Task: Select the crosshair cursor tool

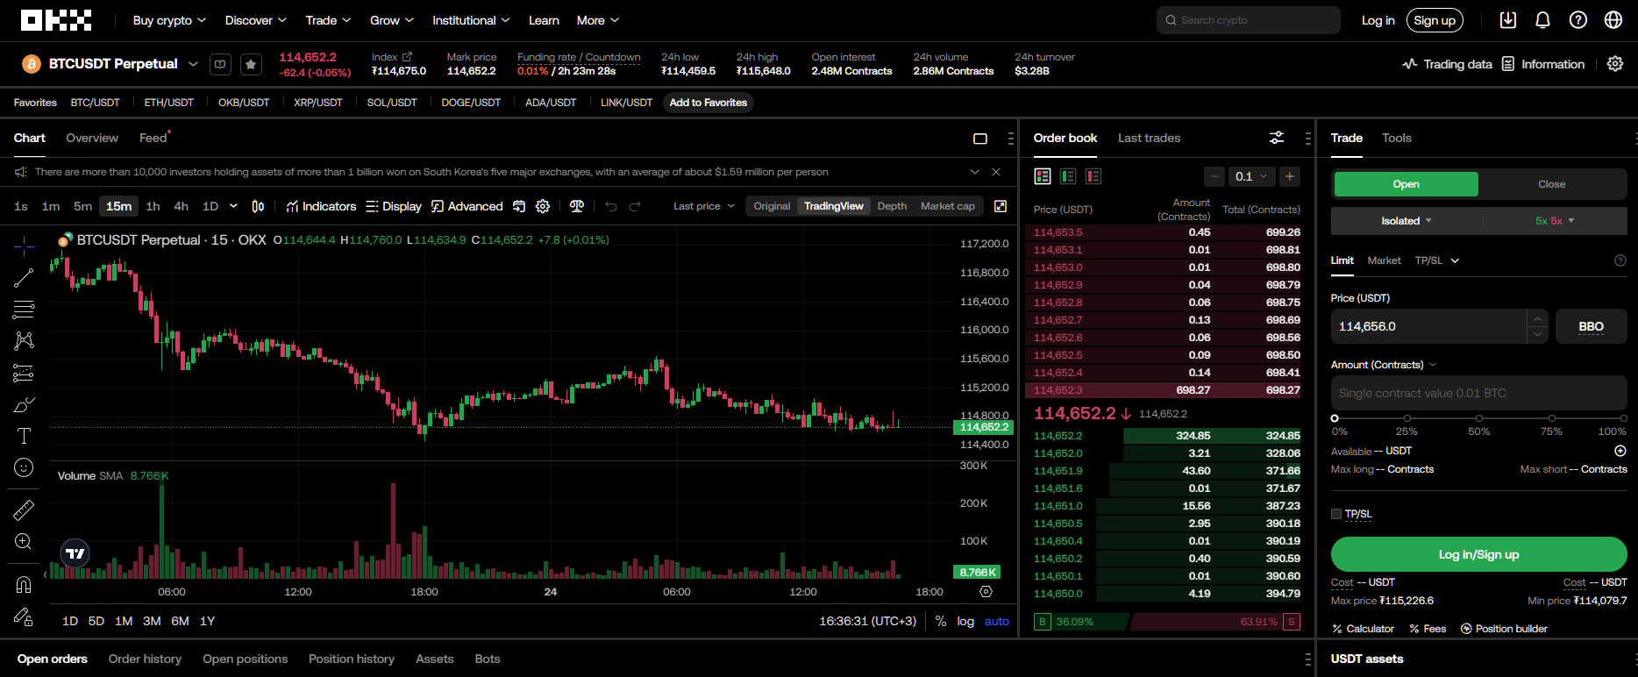Action: click(x=24, y=246)
